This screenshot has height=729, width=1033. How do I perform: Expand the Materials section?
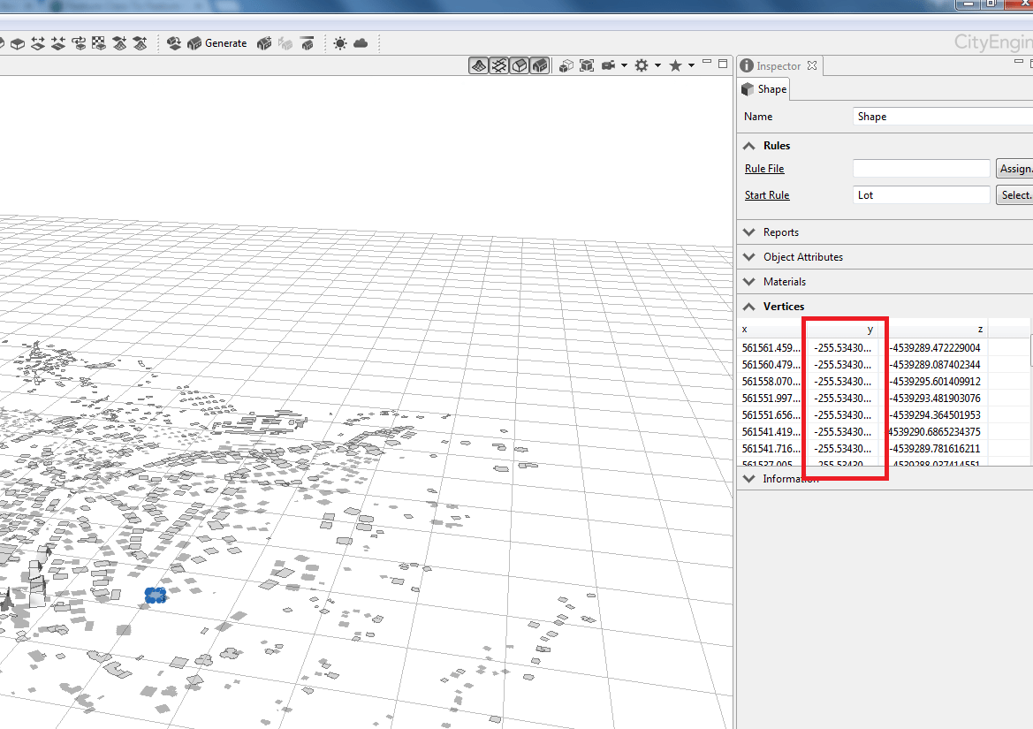click(x=748, y=281)
